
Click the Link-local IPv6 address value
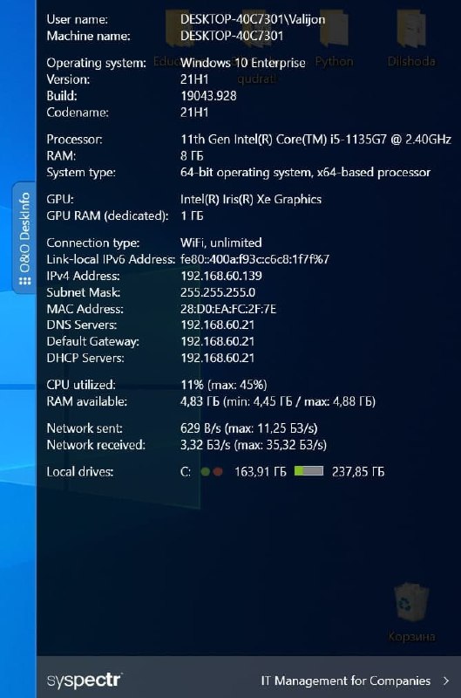(254, 259)
